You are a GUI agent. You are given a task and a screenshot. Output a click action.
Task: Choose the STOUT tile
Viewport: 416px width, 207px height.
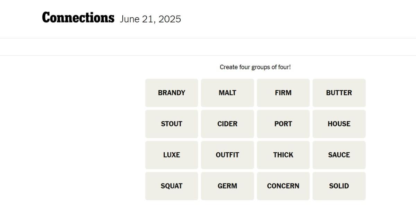[x=172, y=124]
